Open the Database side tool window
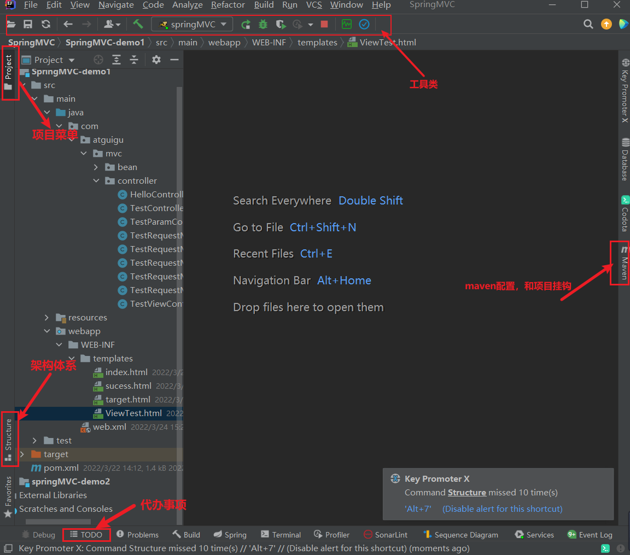The image size is (630, 555). pos(625,160)
